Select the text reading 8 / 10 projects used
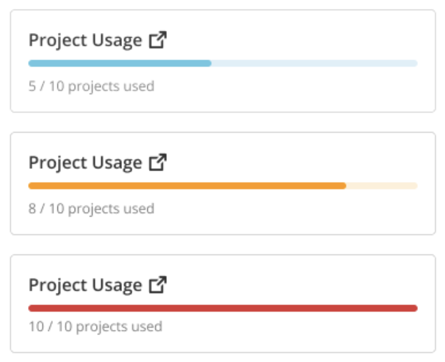The image size is (445, 362). tap(91, 208)
